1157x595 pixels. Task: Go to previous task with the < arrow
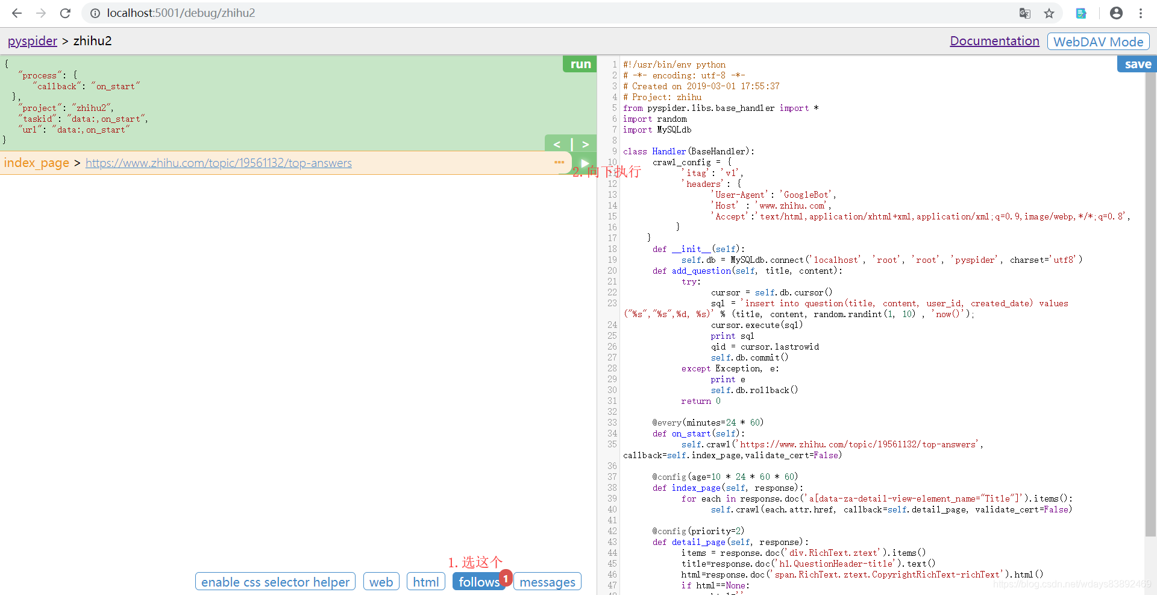tap(557, 144)
